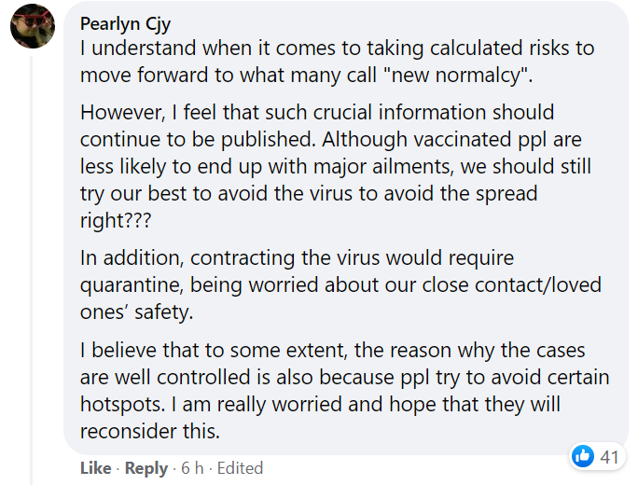View edit history via Edited label
Screen dimensions: 638x485
[240, 468]
